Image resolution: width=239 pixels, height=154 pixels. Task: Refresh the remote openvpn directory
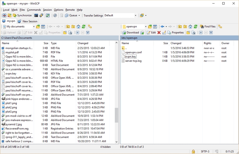[x=195, y=27]
